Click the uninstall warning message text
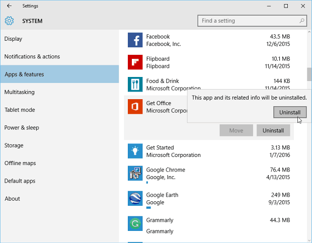 (249, 98)
